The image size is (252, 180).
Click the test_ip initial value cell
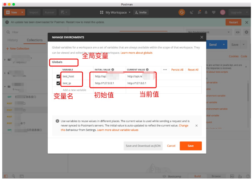(x=109, y=83)
